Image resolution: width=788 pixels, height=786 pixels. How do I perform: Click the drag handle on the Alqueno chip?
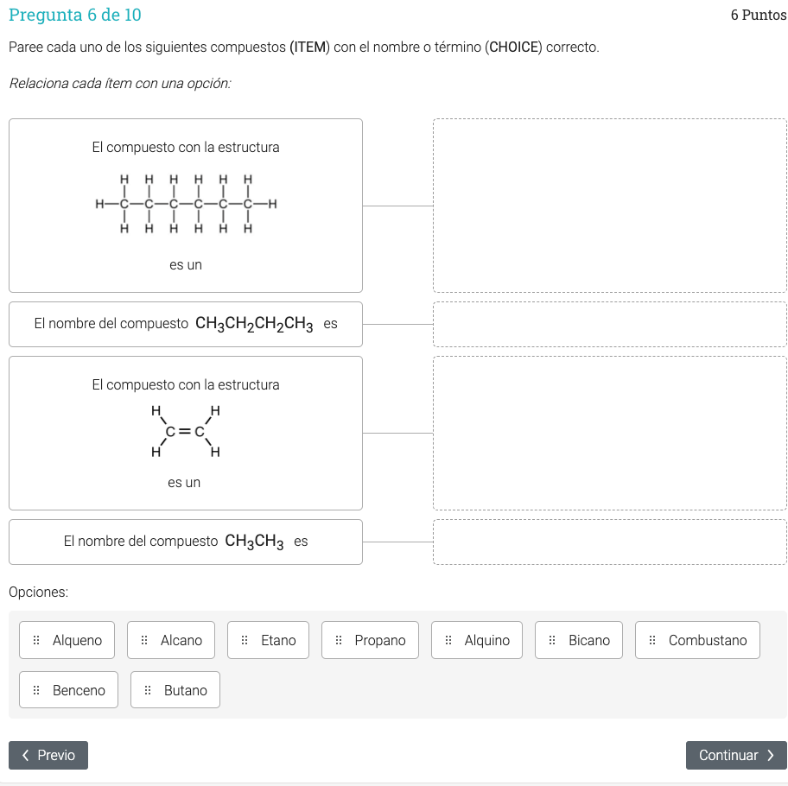click(x=35, y=640)
